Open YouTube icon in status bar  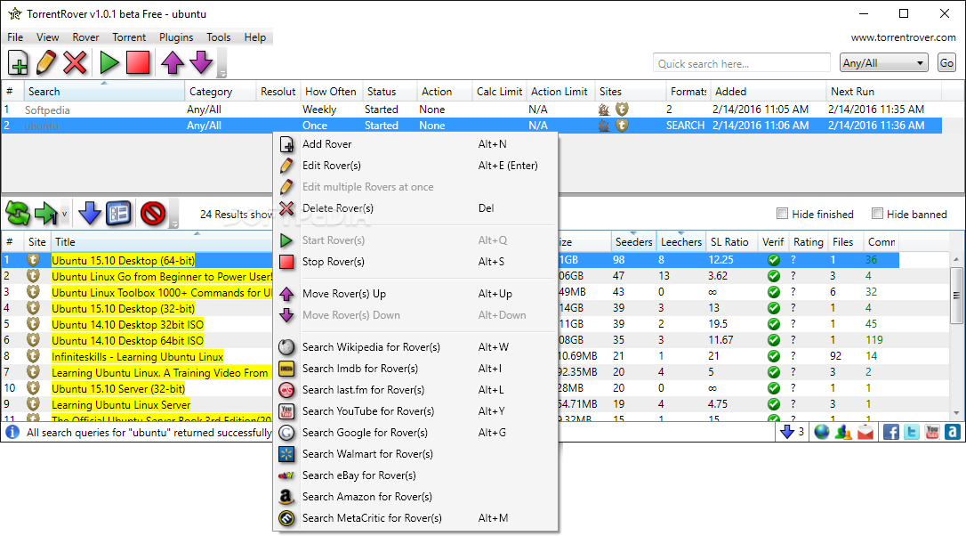point(932,432)
